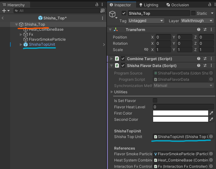The image size is (216, 169).
Task: Open Combine Target presets icon
Action: [205, 59]
